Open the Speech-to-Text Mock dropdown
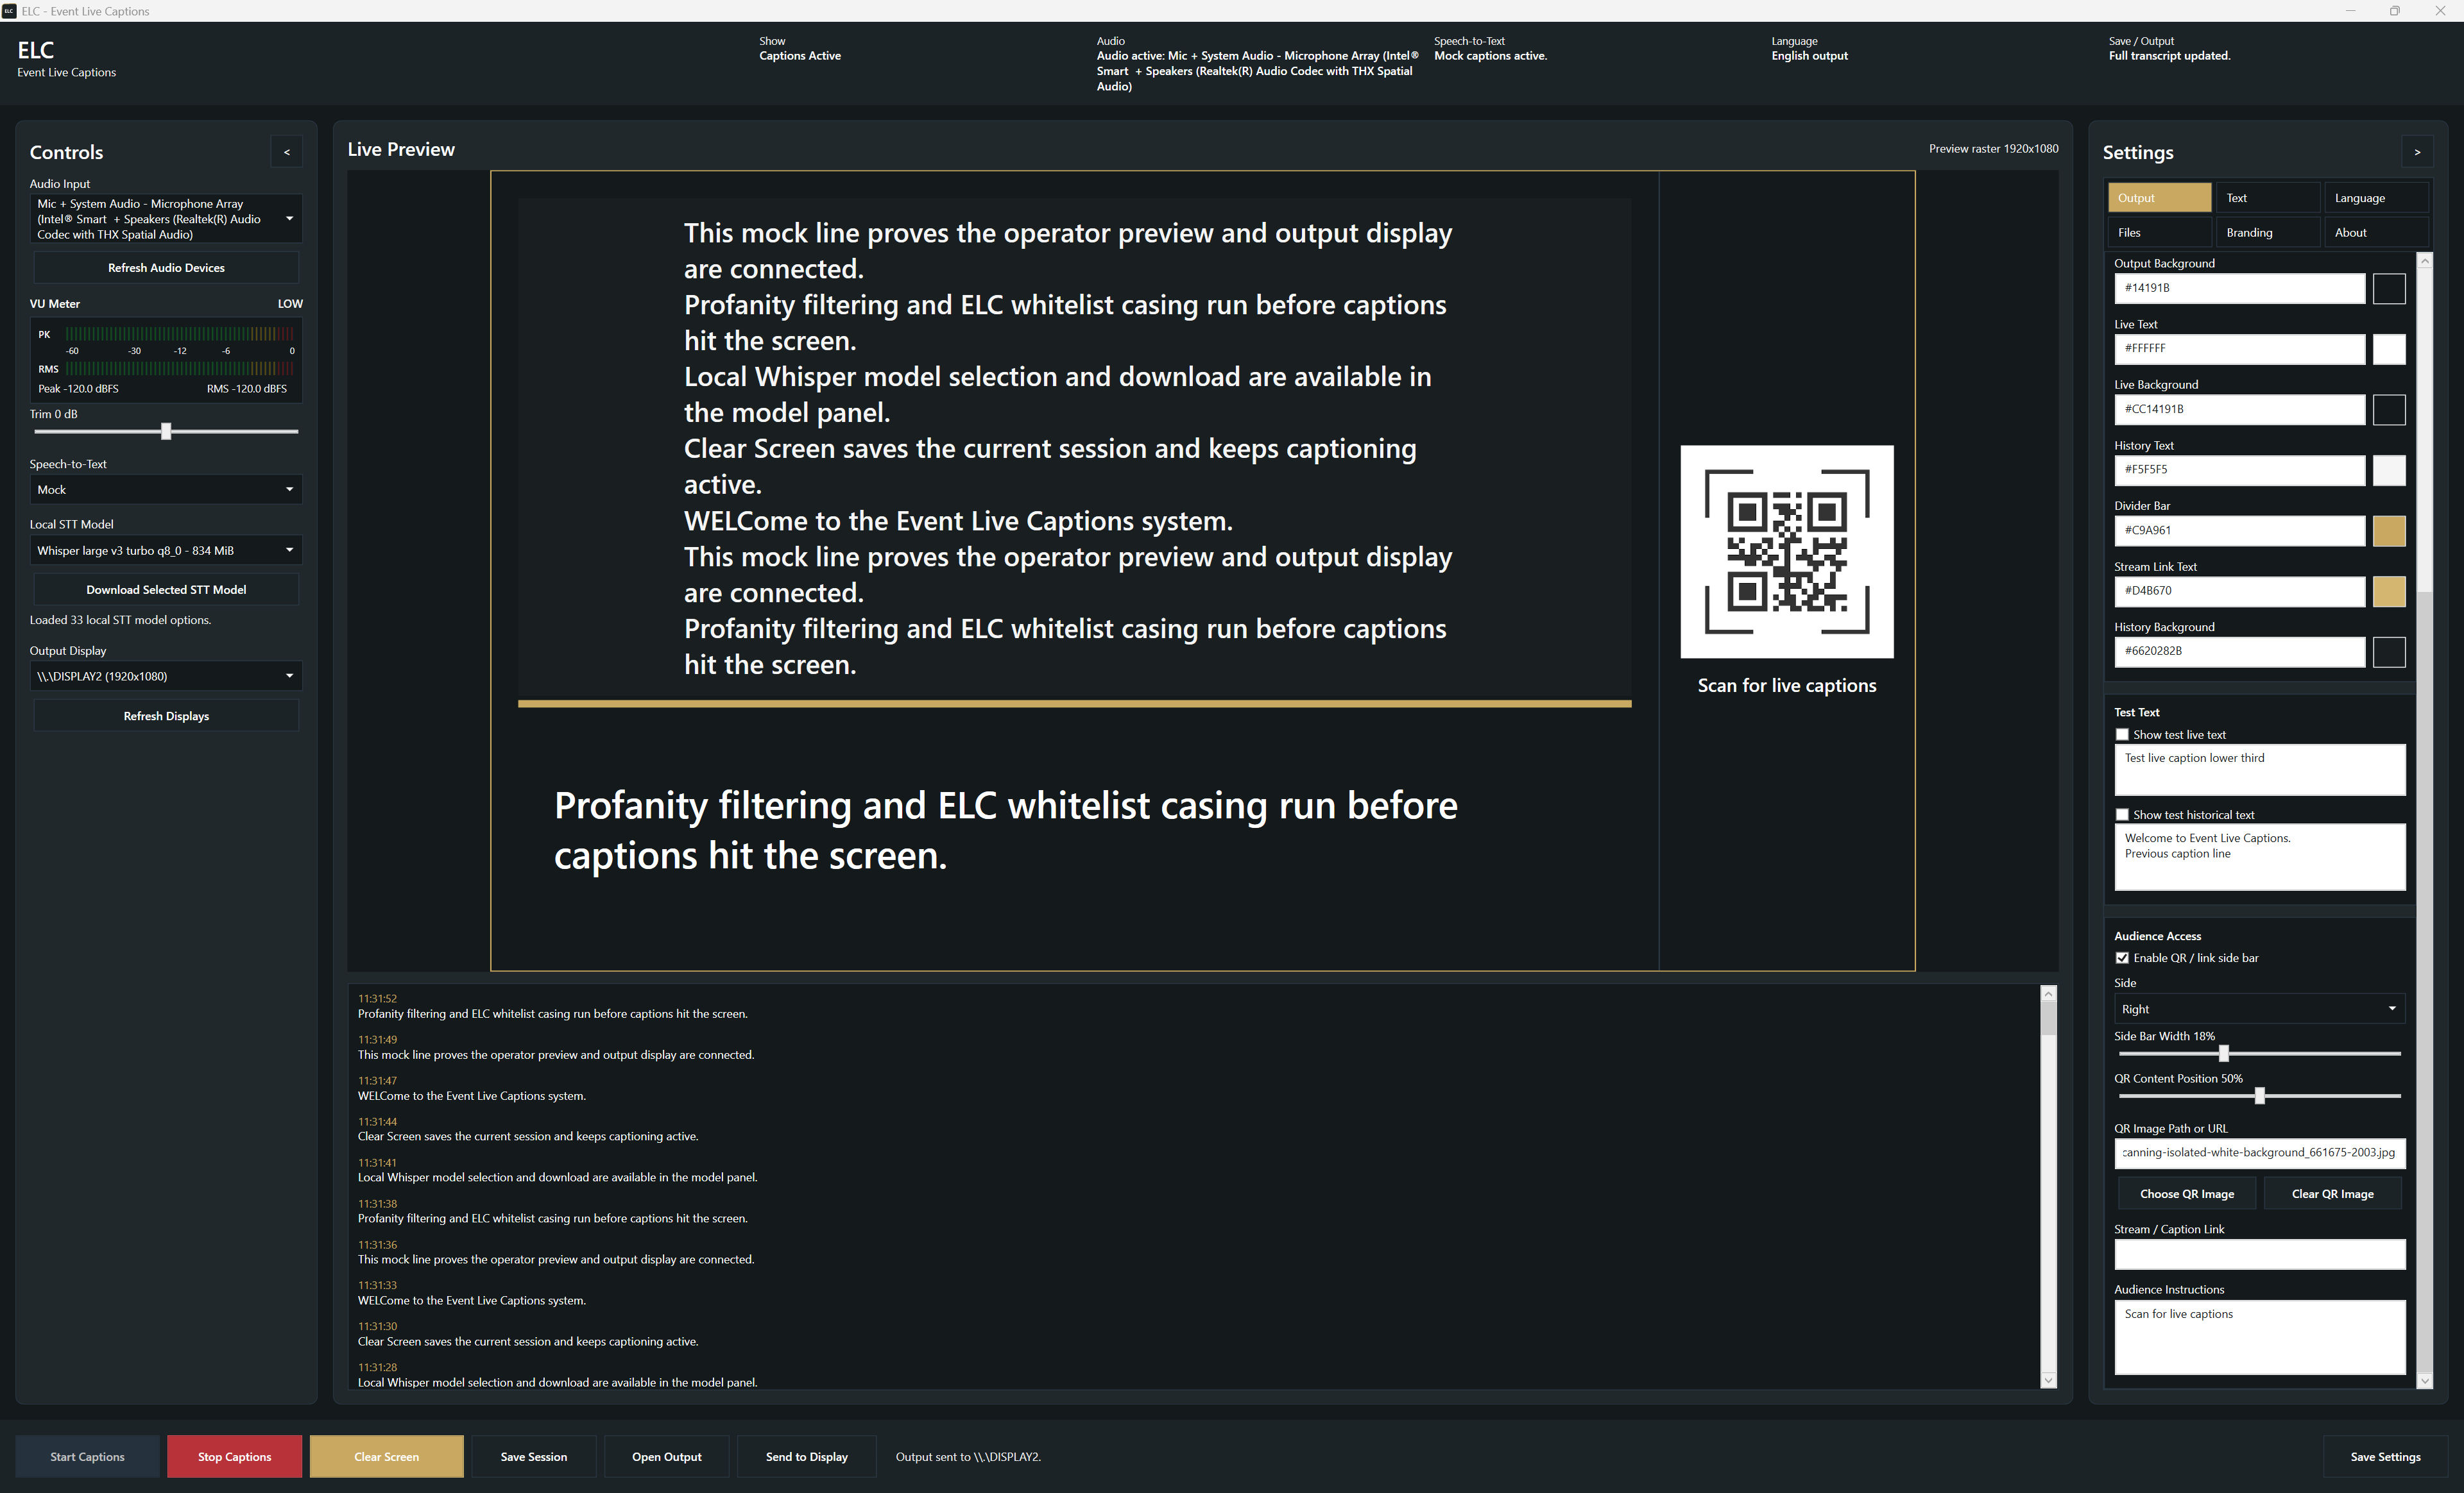The width and height of the screenshot is (2464, 1493). coord(165,490)
